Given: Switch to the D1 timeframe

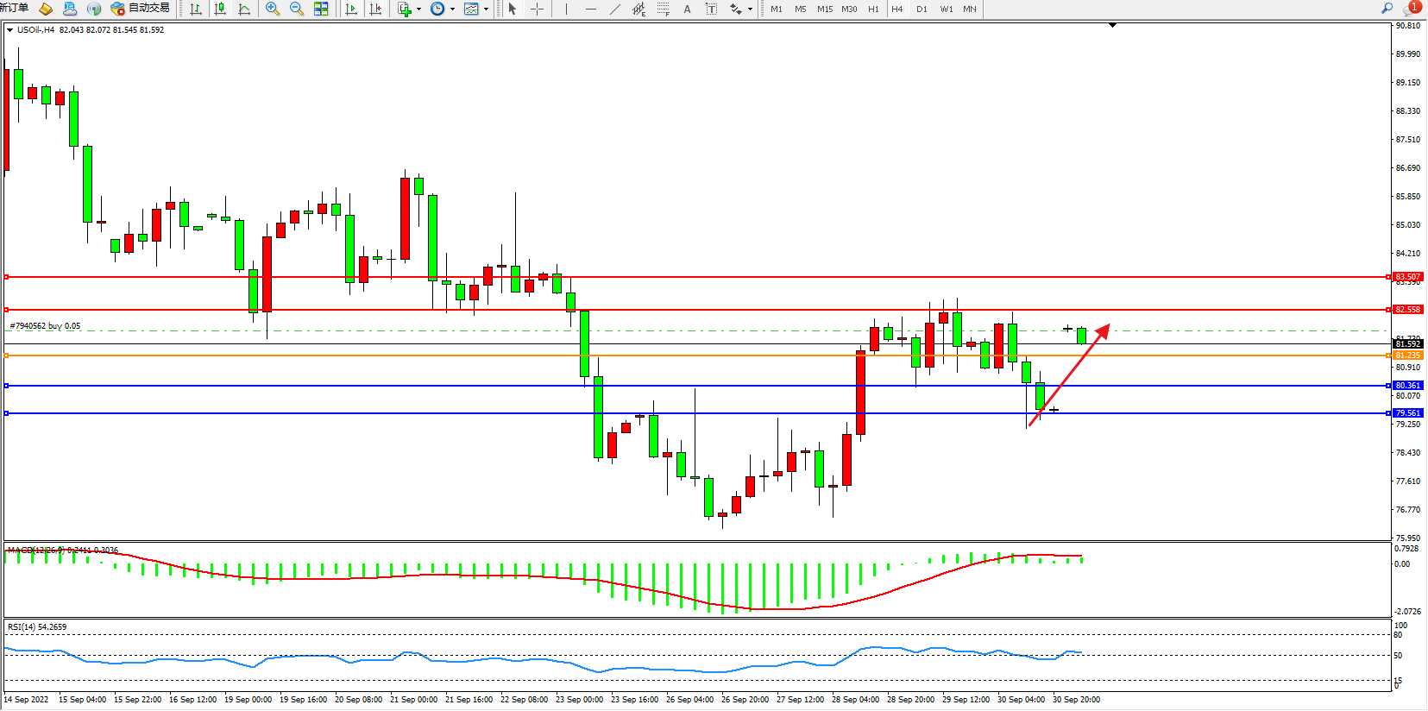Looking at the screenshot, I should coord(922,9).
